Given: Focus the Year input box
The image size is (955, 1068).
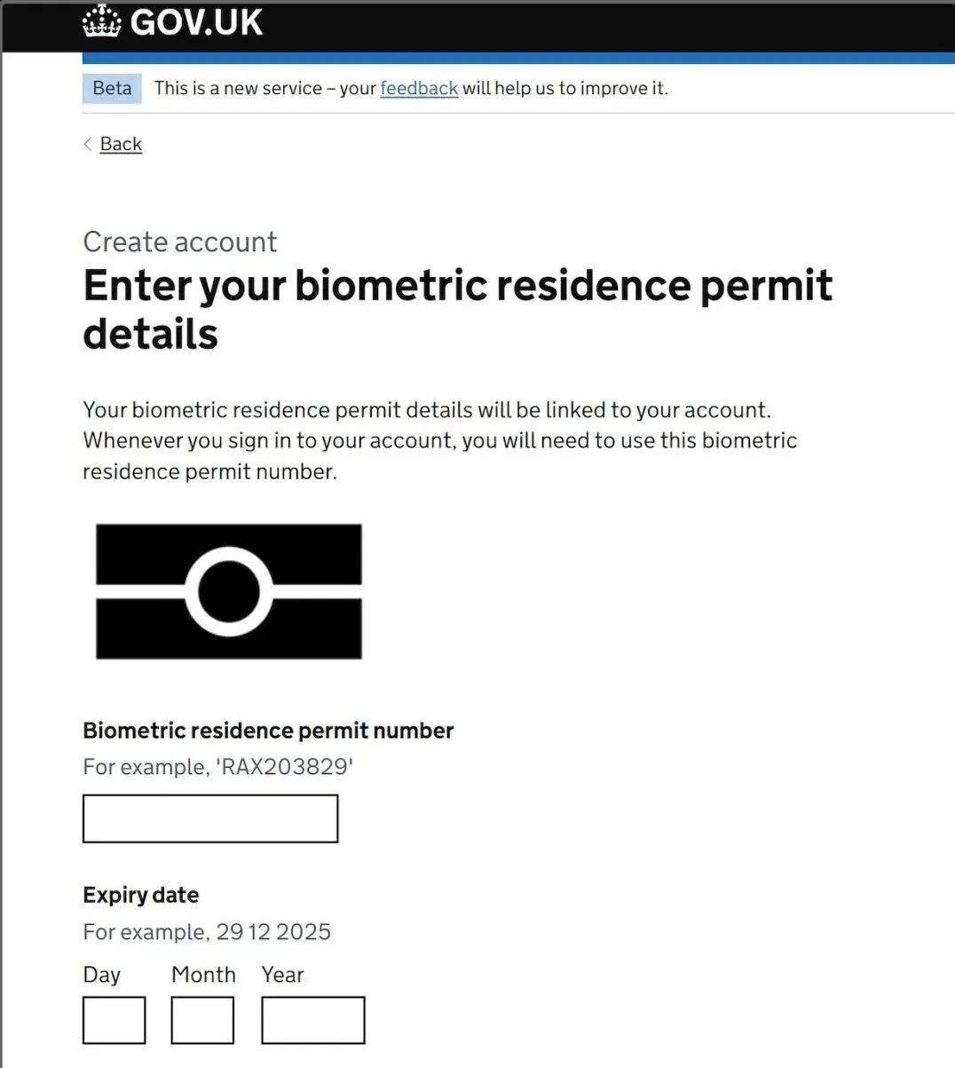Looking at the screenshot, I should tap(313, 1020).
